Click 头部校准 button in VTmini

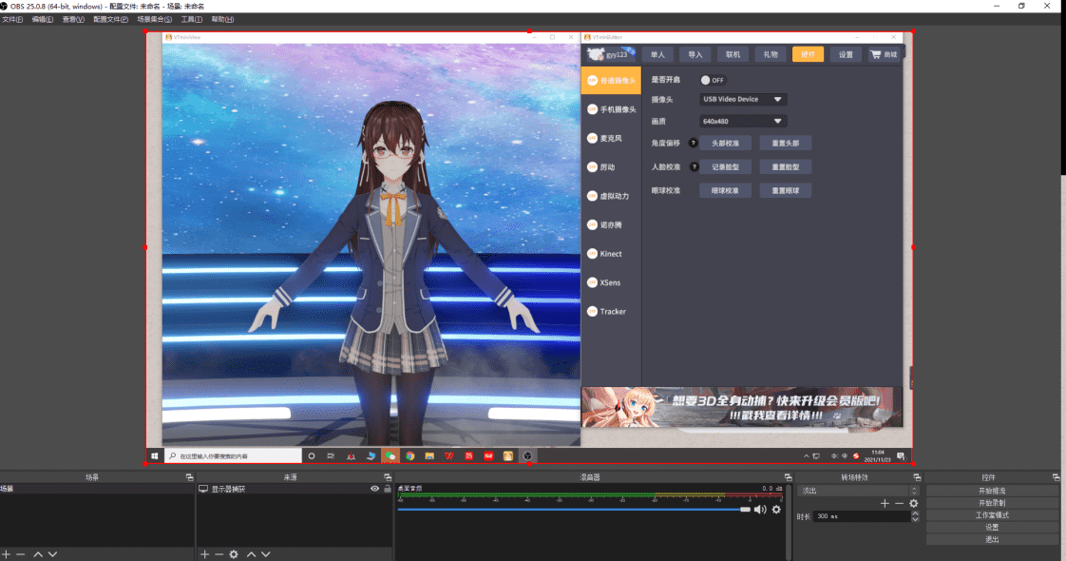(x=725, y=144)
